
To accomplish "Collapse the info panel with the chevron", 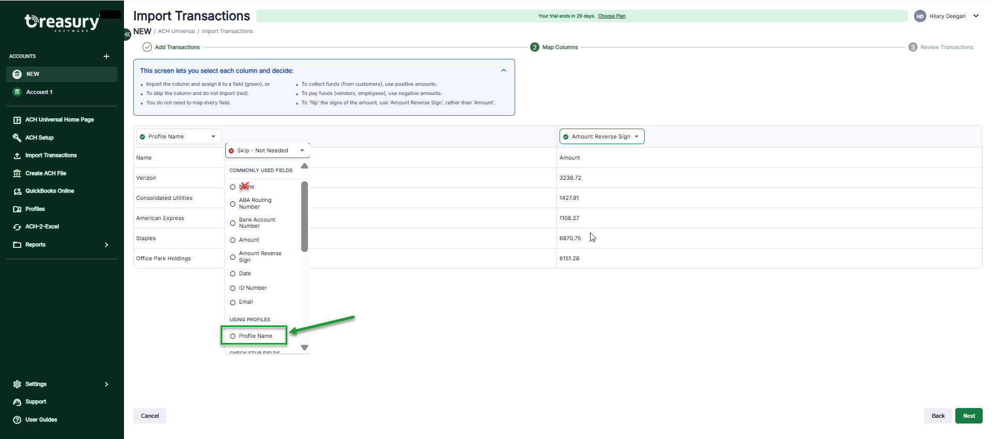I will (x=504, y=70).
